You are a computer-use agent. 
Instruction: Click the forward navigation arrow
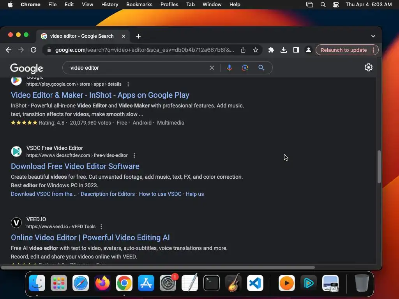click(21, 50)
